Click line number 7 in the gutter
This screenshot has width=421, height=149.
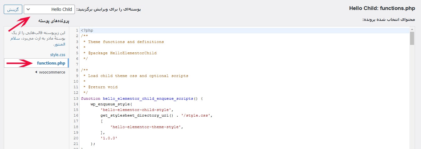coord(77,65)
